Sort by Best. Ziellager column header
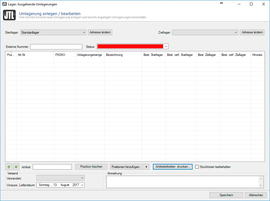The height and width of the screenshot is (201, 270). (x=208, y=55)
